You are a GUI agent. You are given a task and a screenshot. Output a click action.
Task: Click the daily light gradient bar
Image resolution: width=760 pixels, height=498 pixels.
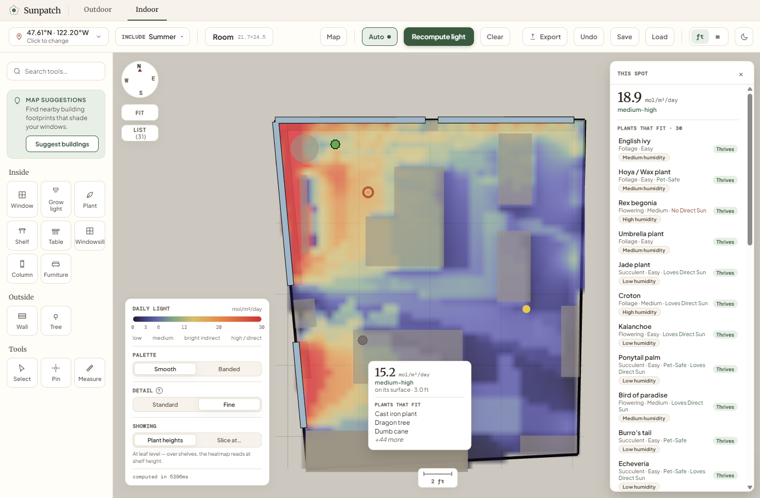(x=197, y=319)
